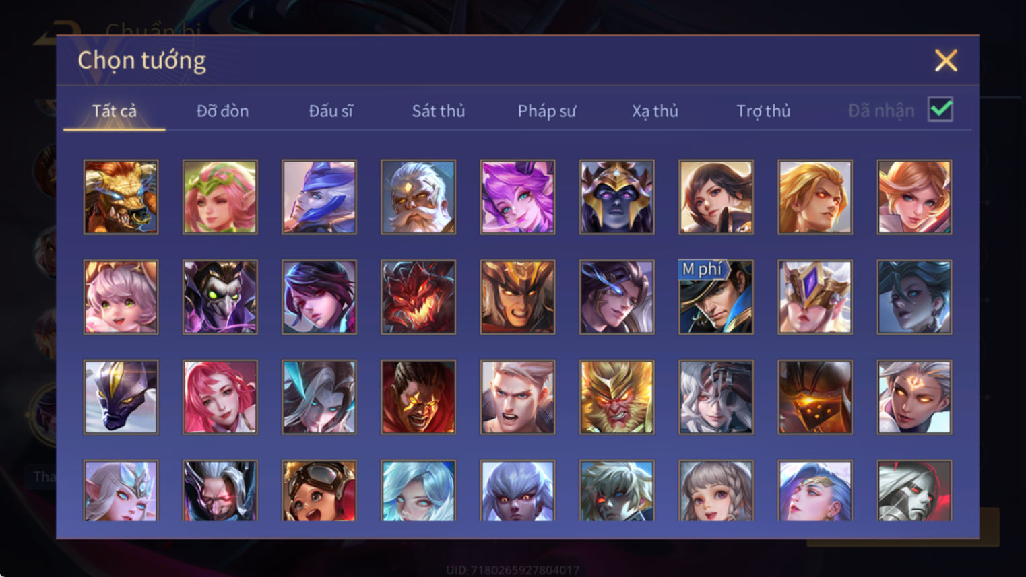Select the horned beast hero portrait
The height and width of the screenshot is (577, 1026).
pos(121,197)
